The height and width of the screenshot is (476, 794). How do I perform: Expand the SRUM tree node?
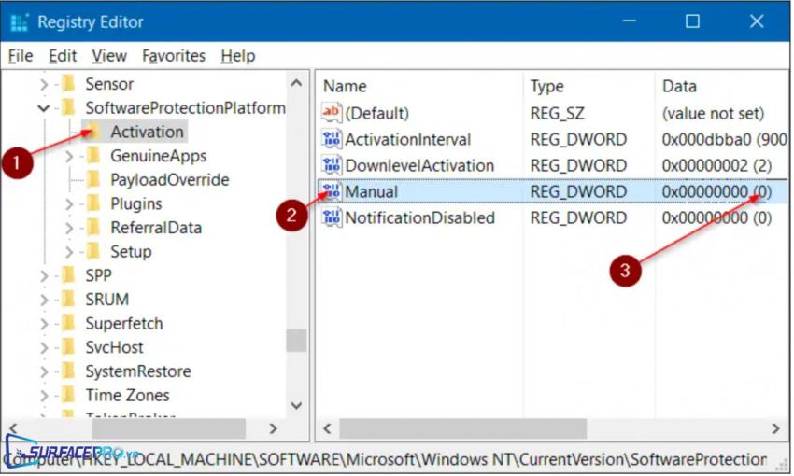coord(44,300)
